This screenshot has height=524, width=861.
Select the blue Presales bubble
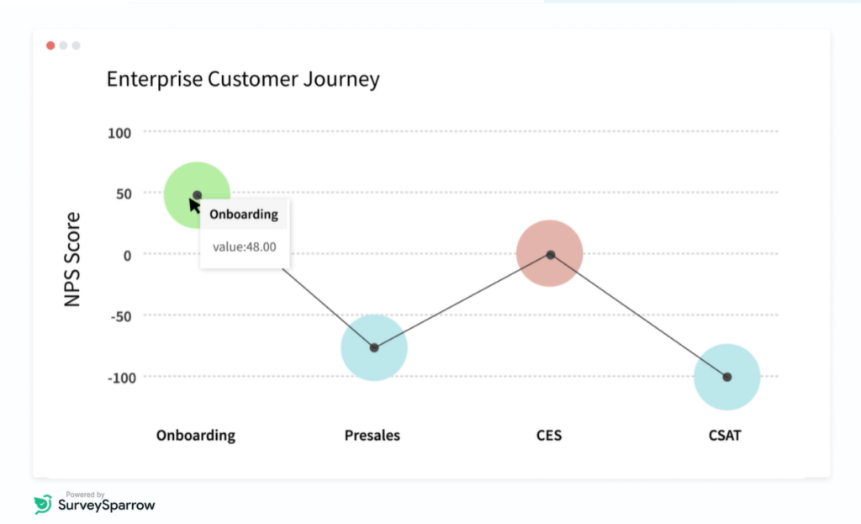[x=373, y=347]
